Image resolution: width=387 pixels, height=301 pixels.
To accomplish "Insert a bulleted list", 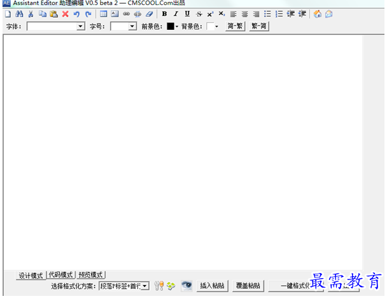I will click(267, 14).
